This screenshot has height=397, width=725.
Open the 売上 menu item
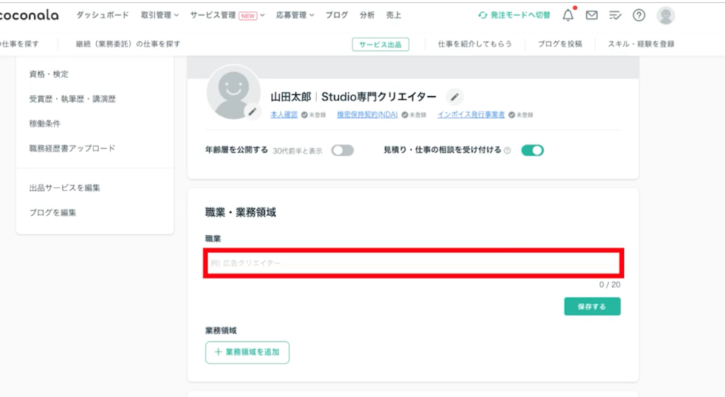point(394,16)
